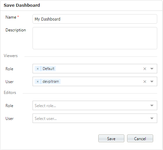Remove the Default role tag

pyautogui.click(x=38, y=69)
